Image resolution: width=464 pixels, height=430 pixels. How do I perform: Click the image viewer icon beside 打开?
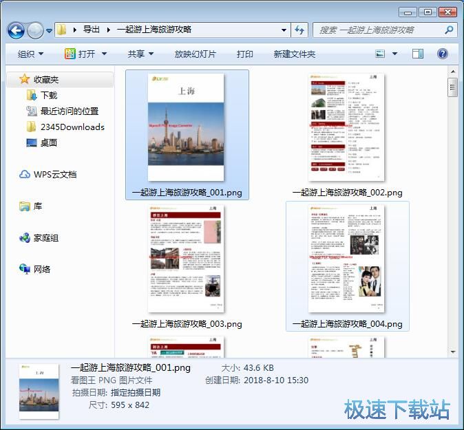(70, 54)
